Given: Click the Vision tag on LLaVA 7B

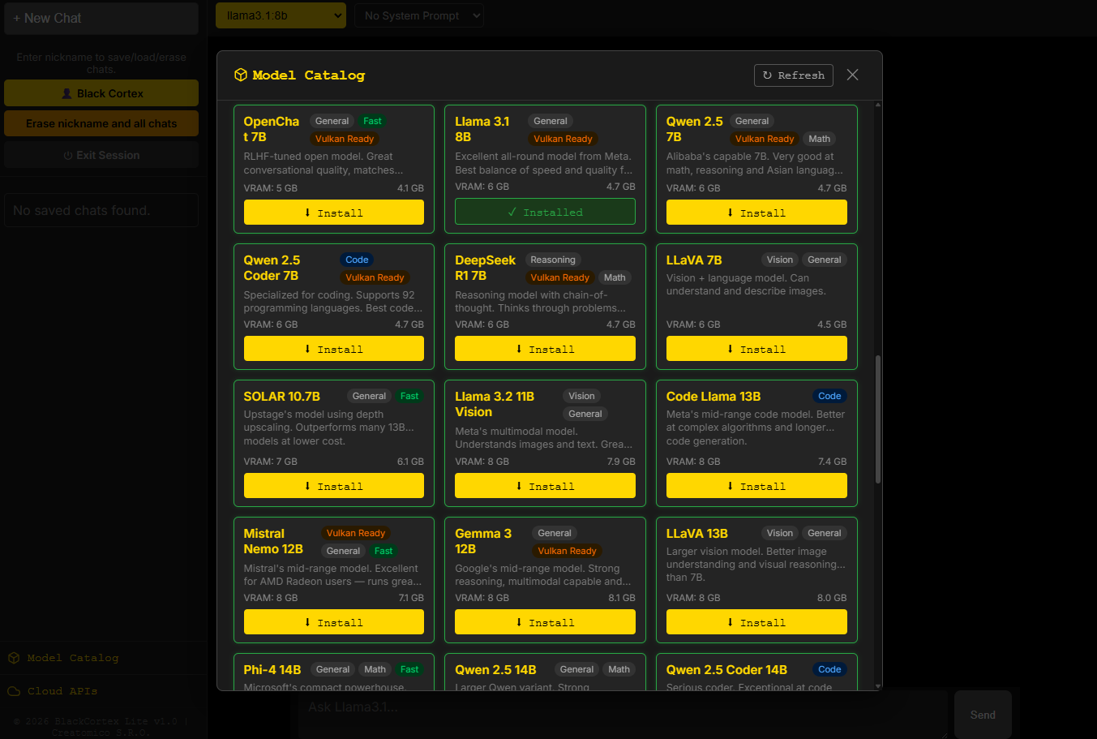Looking at the screenshot, I should click(x=780, y=260).
